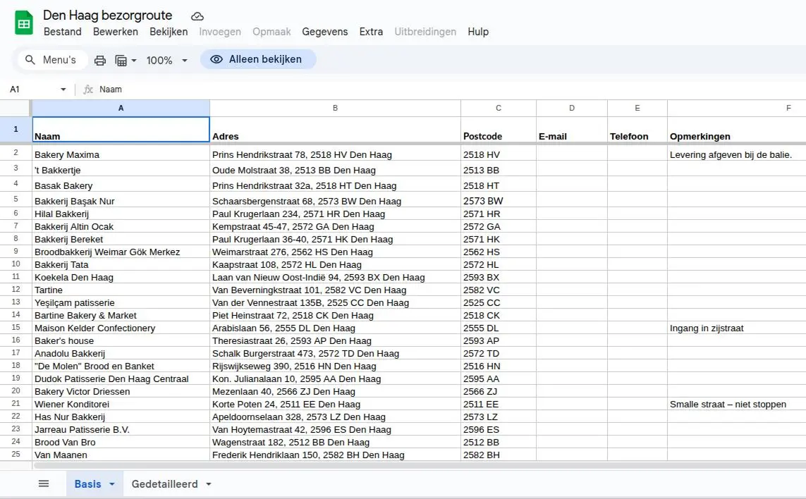Open the A1 name box dropdown
The image size is (806, 499).
click(63, 89)
